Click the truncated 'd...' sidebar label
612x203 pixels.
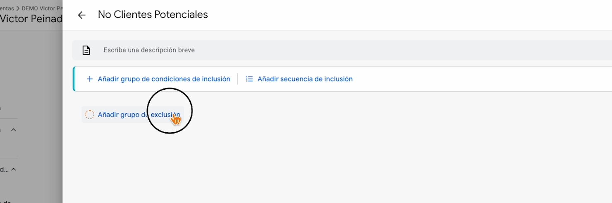pyautogui.click(x=4, y=169)
